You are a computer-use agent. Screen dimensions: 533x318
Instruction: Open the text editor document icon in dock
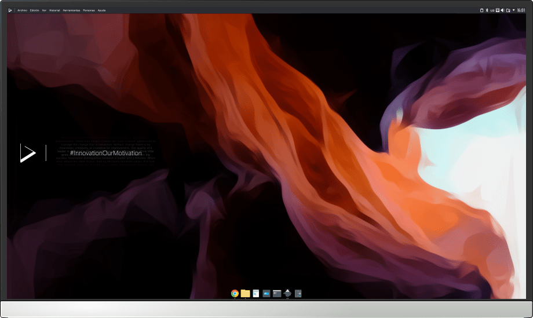[255, 294]
